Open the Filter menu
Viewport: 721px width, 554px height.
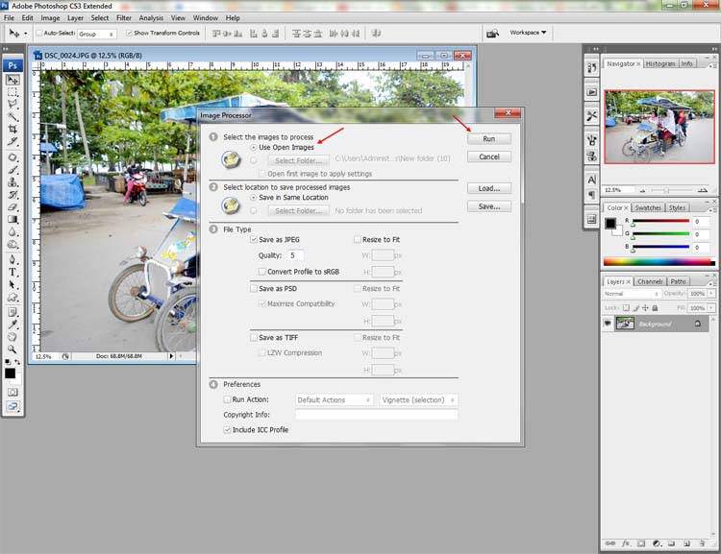click(124, 18)
